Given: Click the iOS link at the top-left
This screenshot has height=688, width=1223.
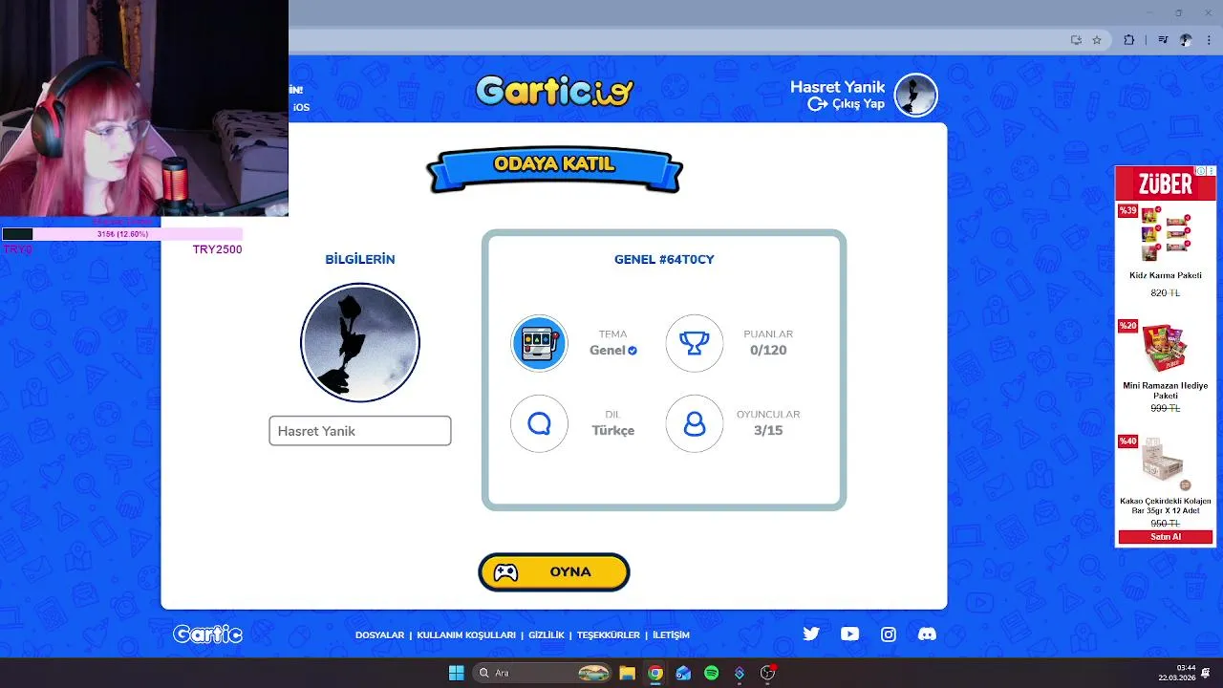Looking at the screenshot, I should (x=301, y=107).
